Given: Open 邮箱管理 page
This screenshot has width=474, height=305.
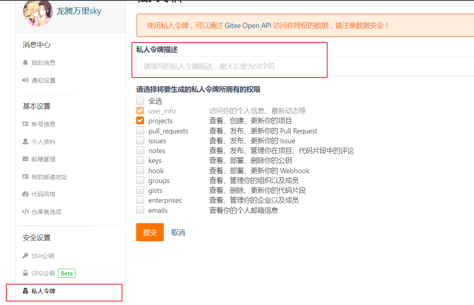Looking at the screenshot, I should [x=43, y=159].
